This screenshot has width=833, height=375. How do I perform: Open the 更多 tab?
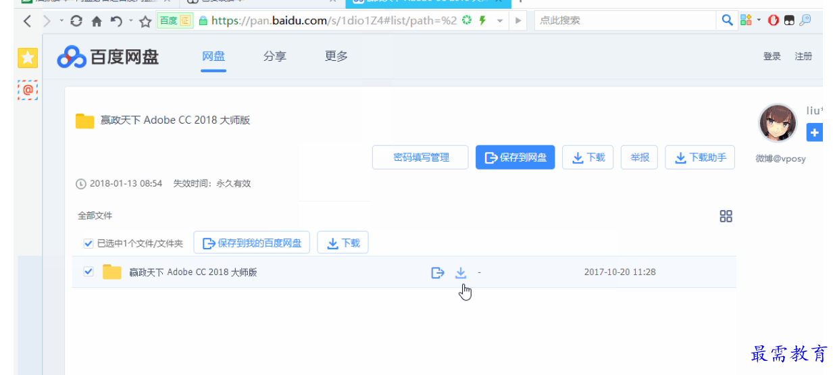(336, 57)
